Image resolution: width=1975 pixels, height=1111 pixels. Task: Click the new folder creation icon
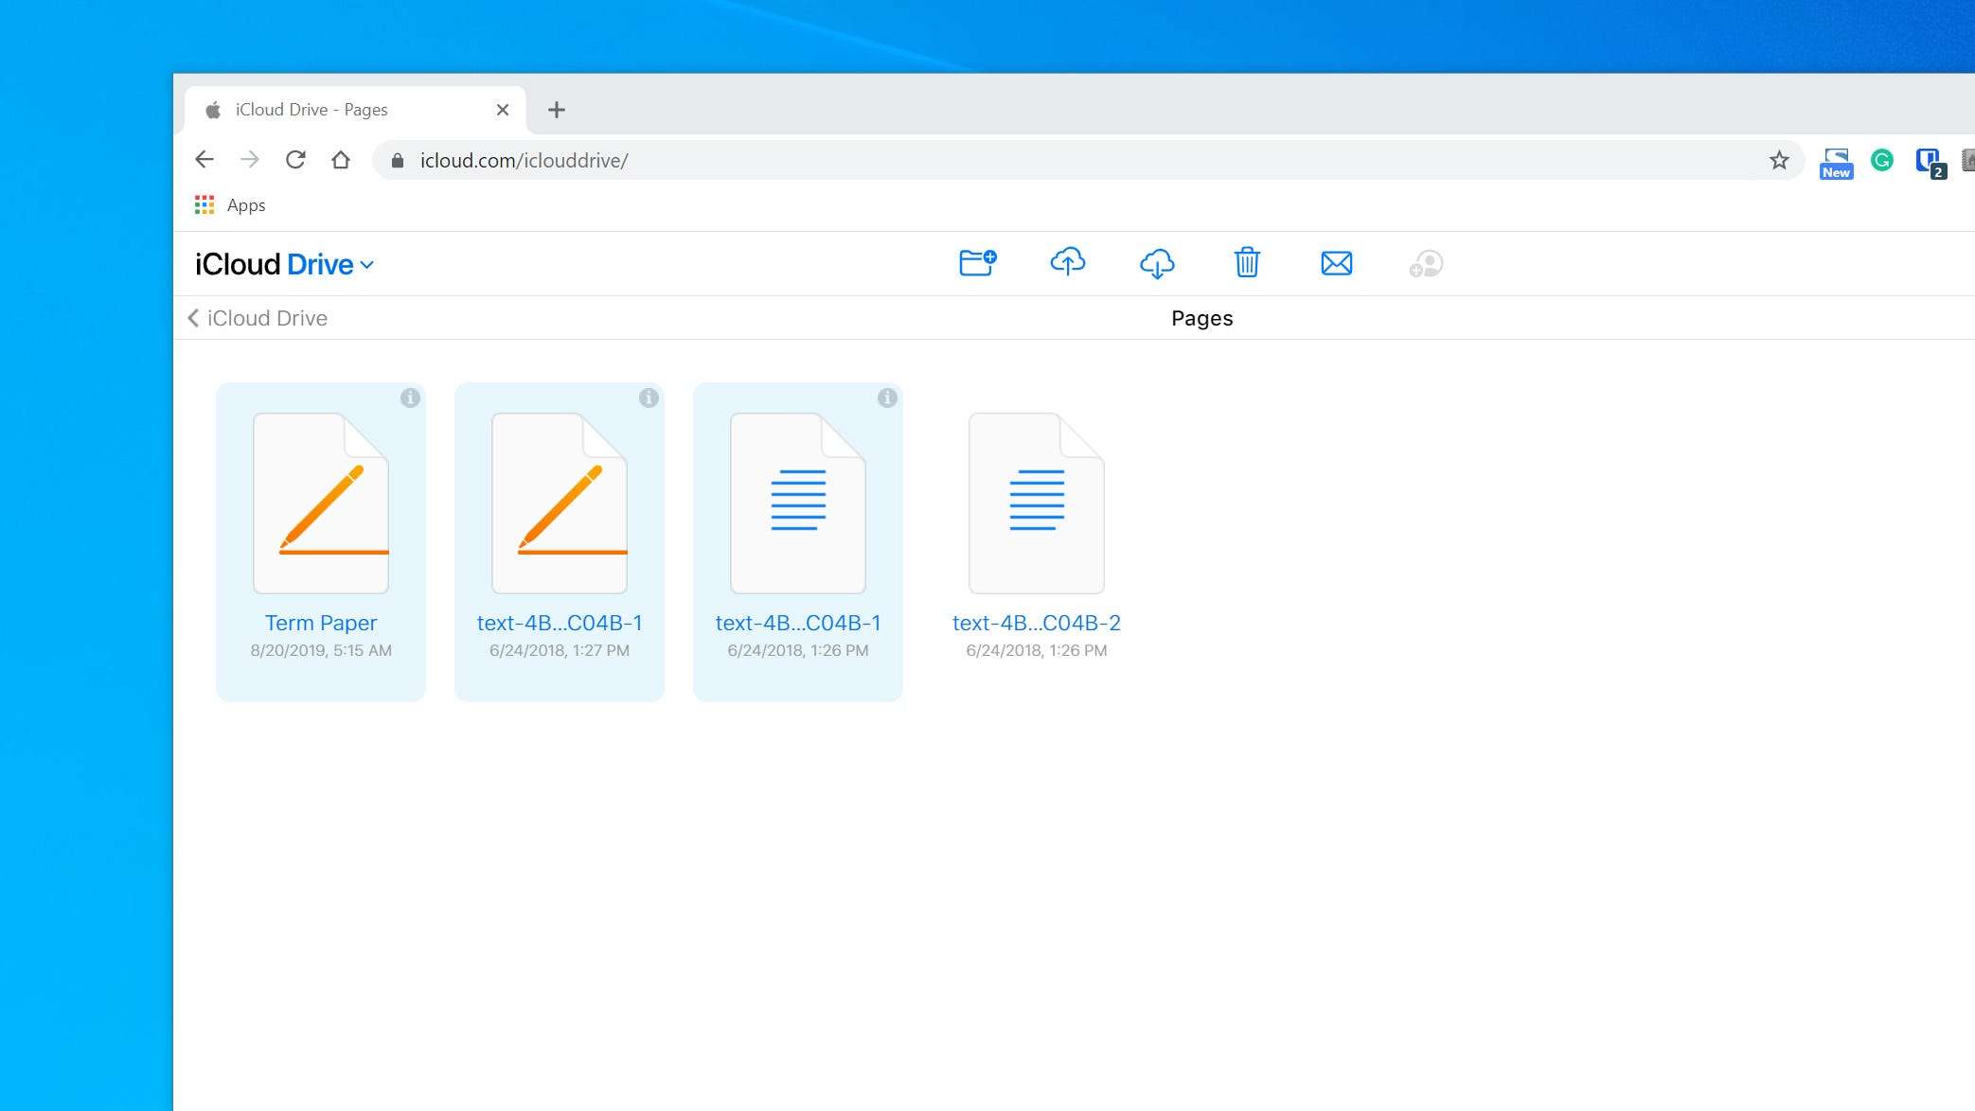pyautogui.click(x=977, y=263)
